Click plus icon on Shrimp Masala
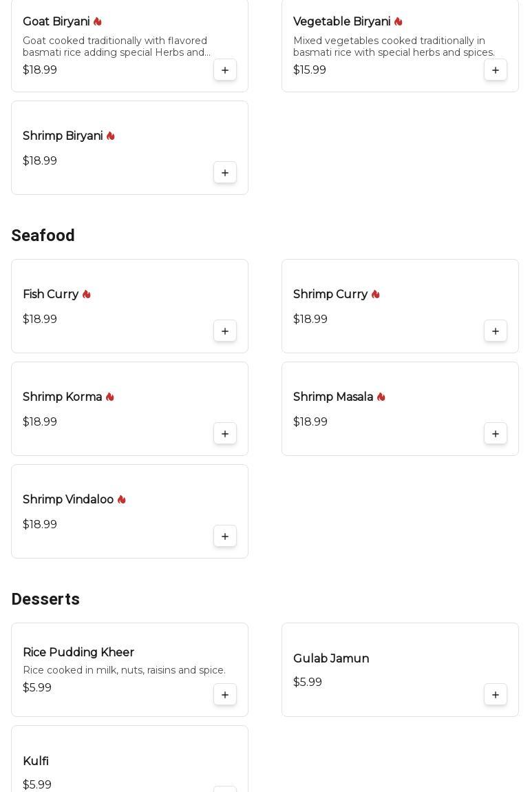 tap(496, 434)
